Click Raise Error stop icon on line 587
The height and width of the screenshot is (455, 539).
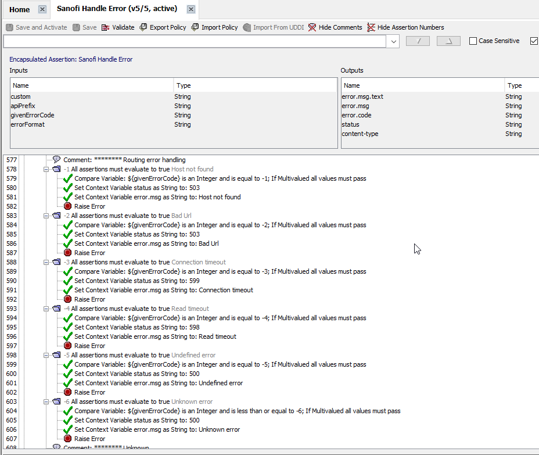(68, 252)
